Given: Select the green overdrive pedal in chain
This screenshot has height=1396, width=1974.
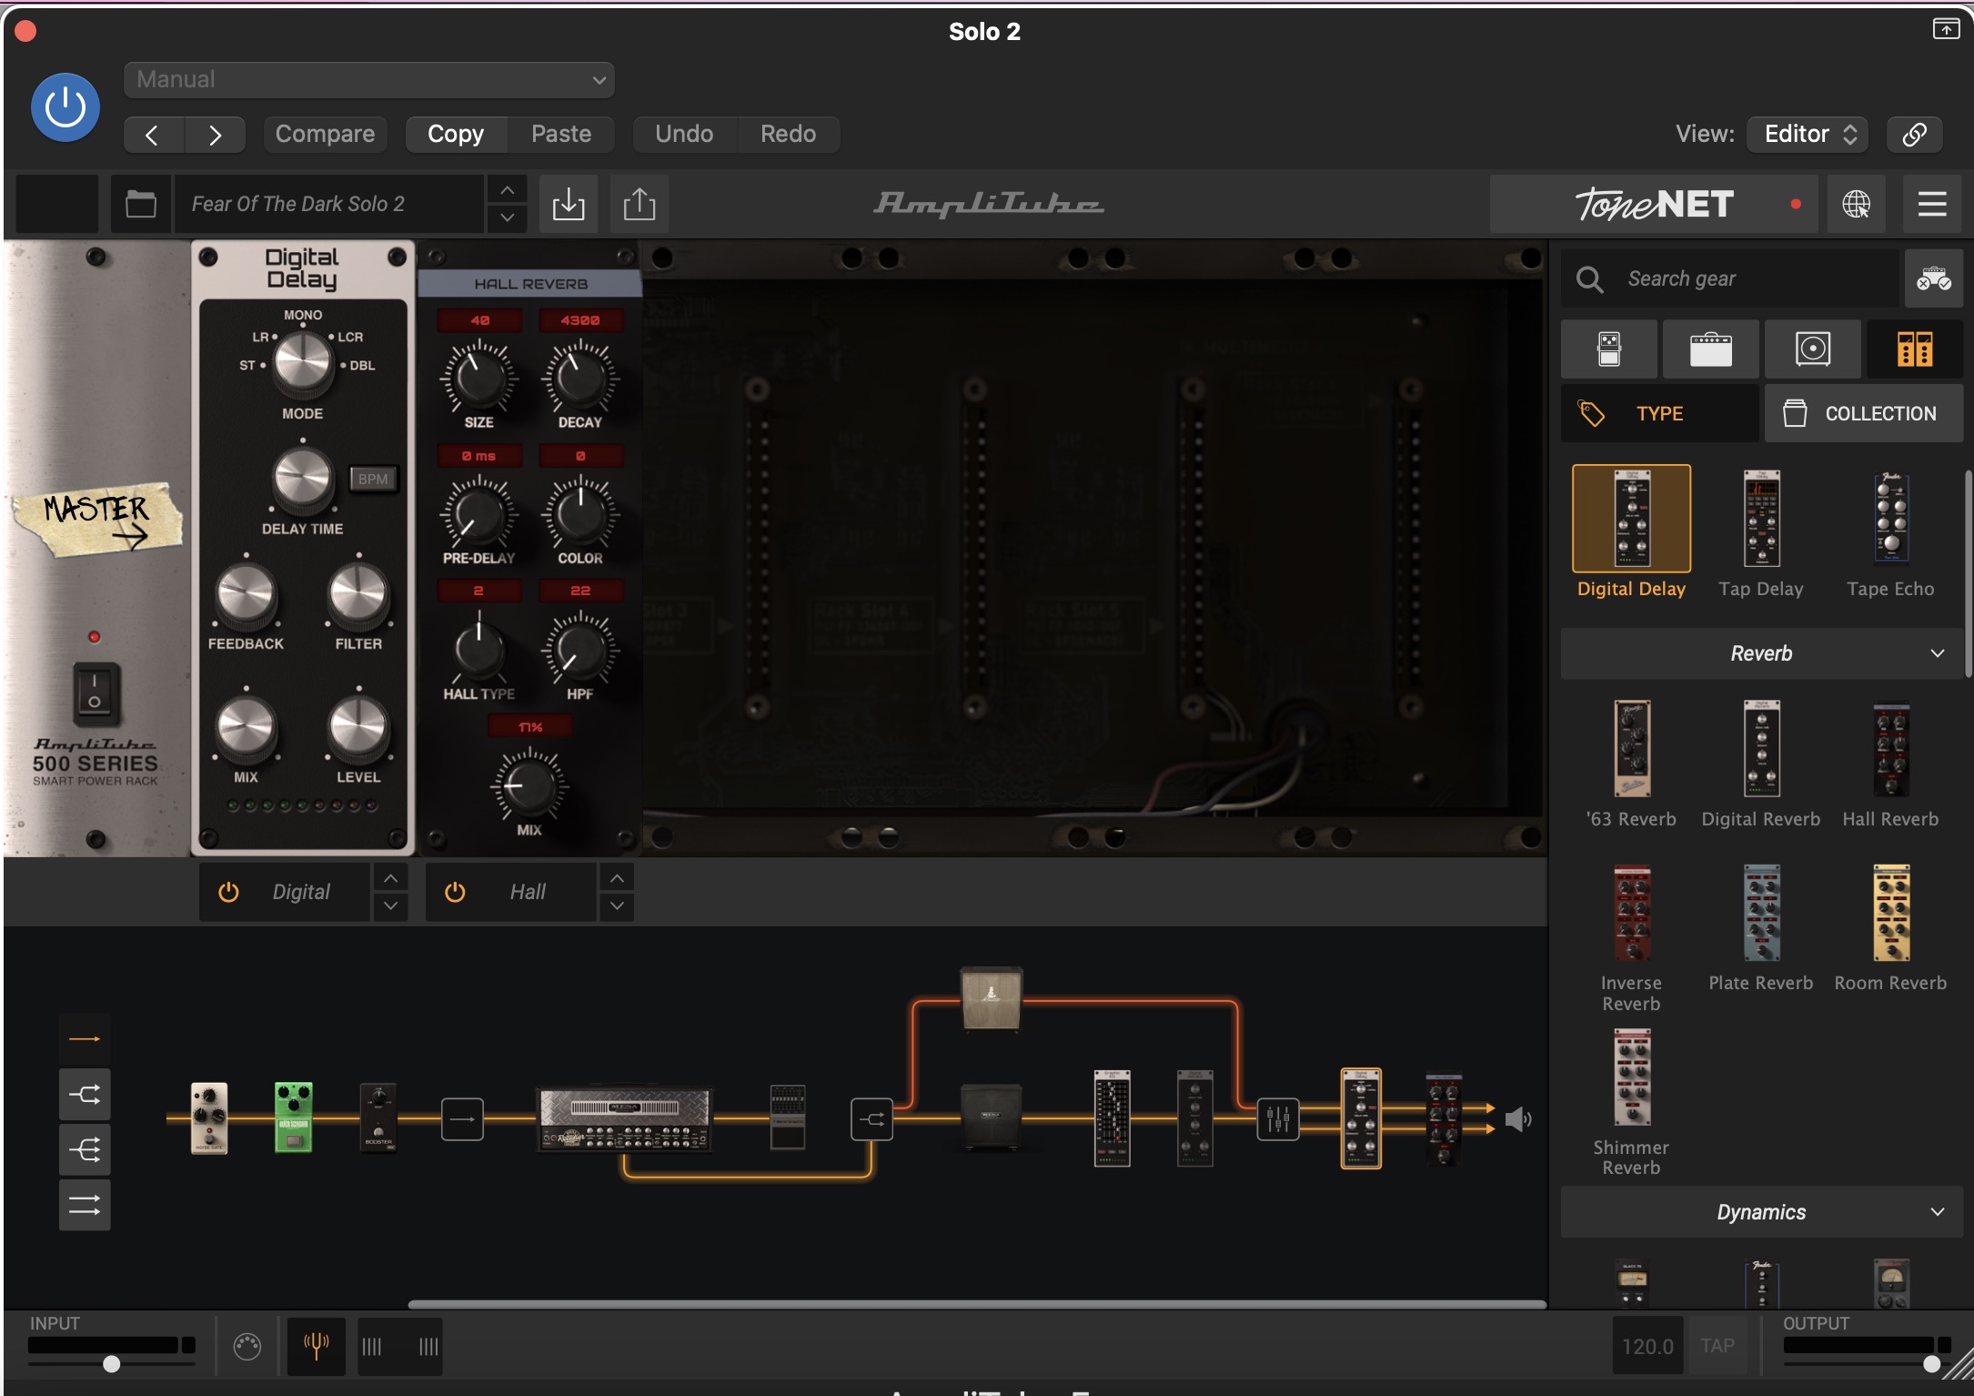Looking at the screenshot, I should click(294, 1118).
